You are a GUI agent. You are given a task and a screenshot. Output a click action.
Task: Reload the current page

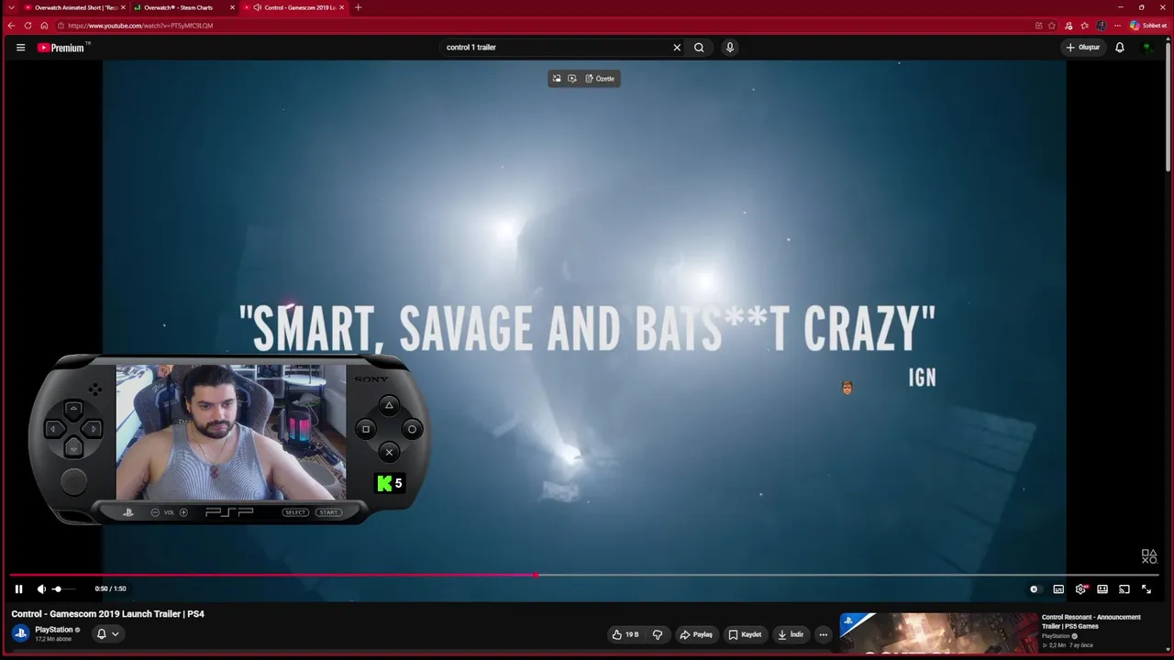28,26
